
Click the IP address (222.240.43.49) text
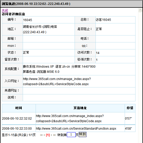click(x=35, y=32)
